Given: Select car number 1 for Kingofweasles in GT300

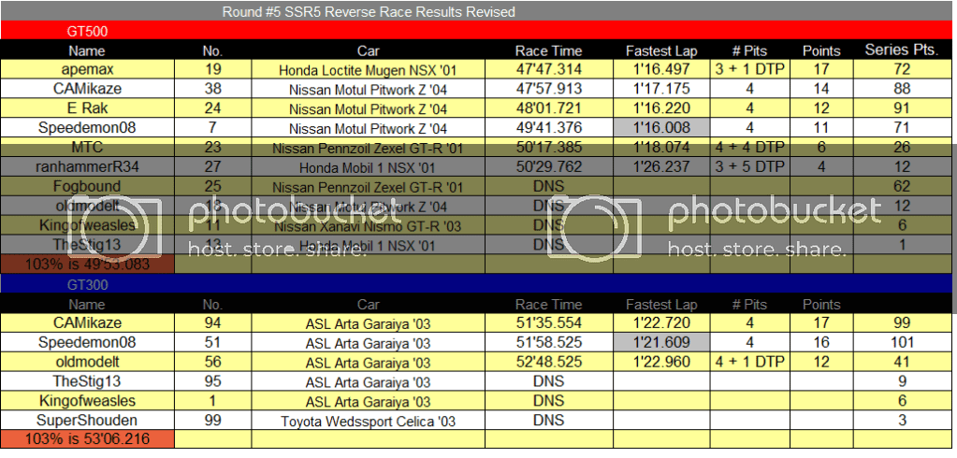Looking at the screenshot, I should [x=212, y=401].
